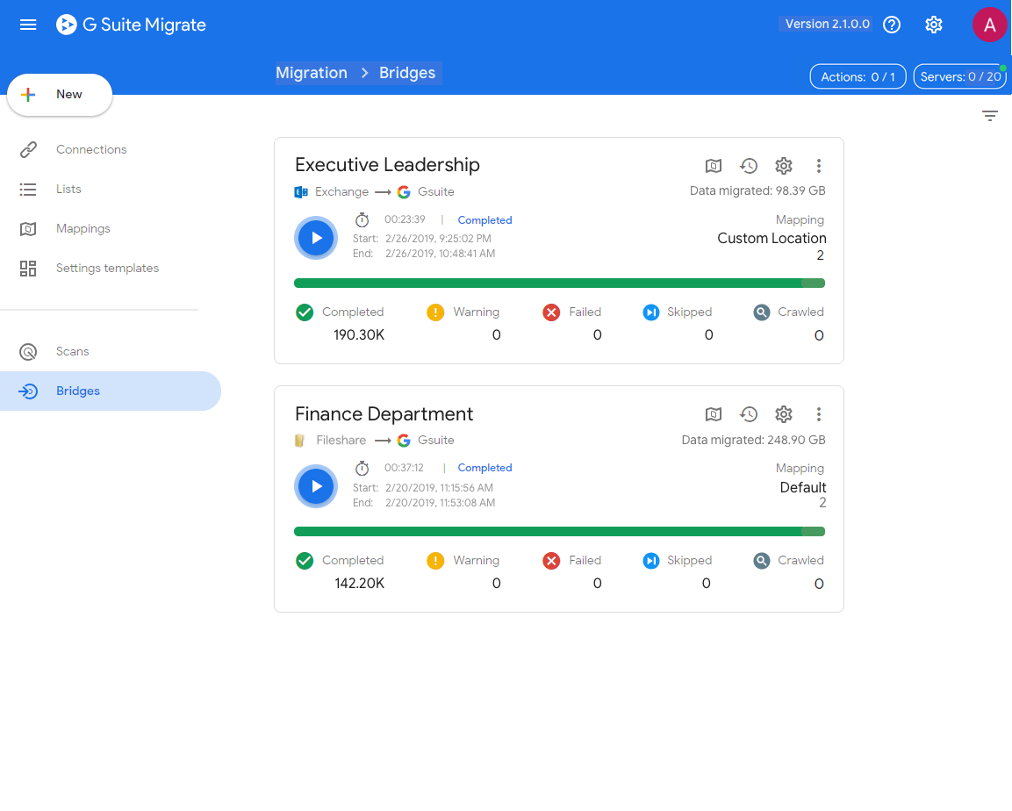Open the filter list icon
The image size is (1012, 811).
tap(990, 116)
